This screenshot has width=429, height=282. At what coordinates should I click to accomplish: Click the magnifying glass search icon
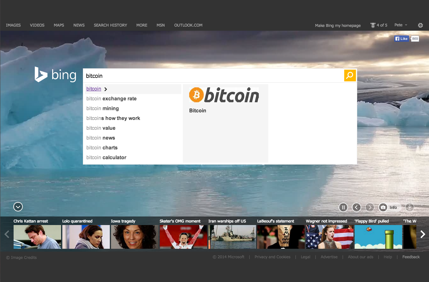[350, 76]
